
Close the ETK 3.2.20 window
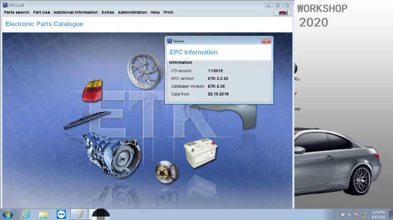287,5
